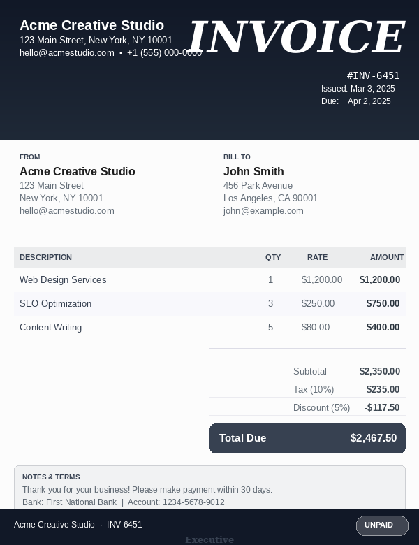This screenshot has width=419, height=545.
Task: Click the Issued: Mar 3, 2025 date
Action: [358, 89]
